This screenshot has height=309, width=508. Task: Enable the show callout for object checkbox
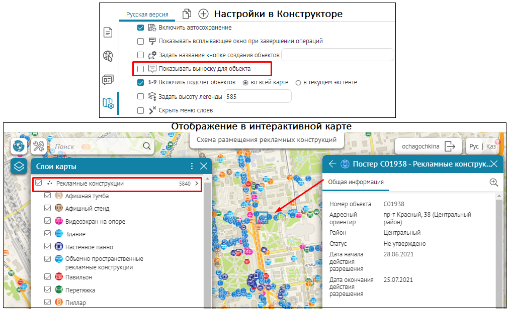coord(141,69)
